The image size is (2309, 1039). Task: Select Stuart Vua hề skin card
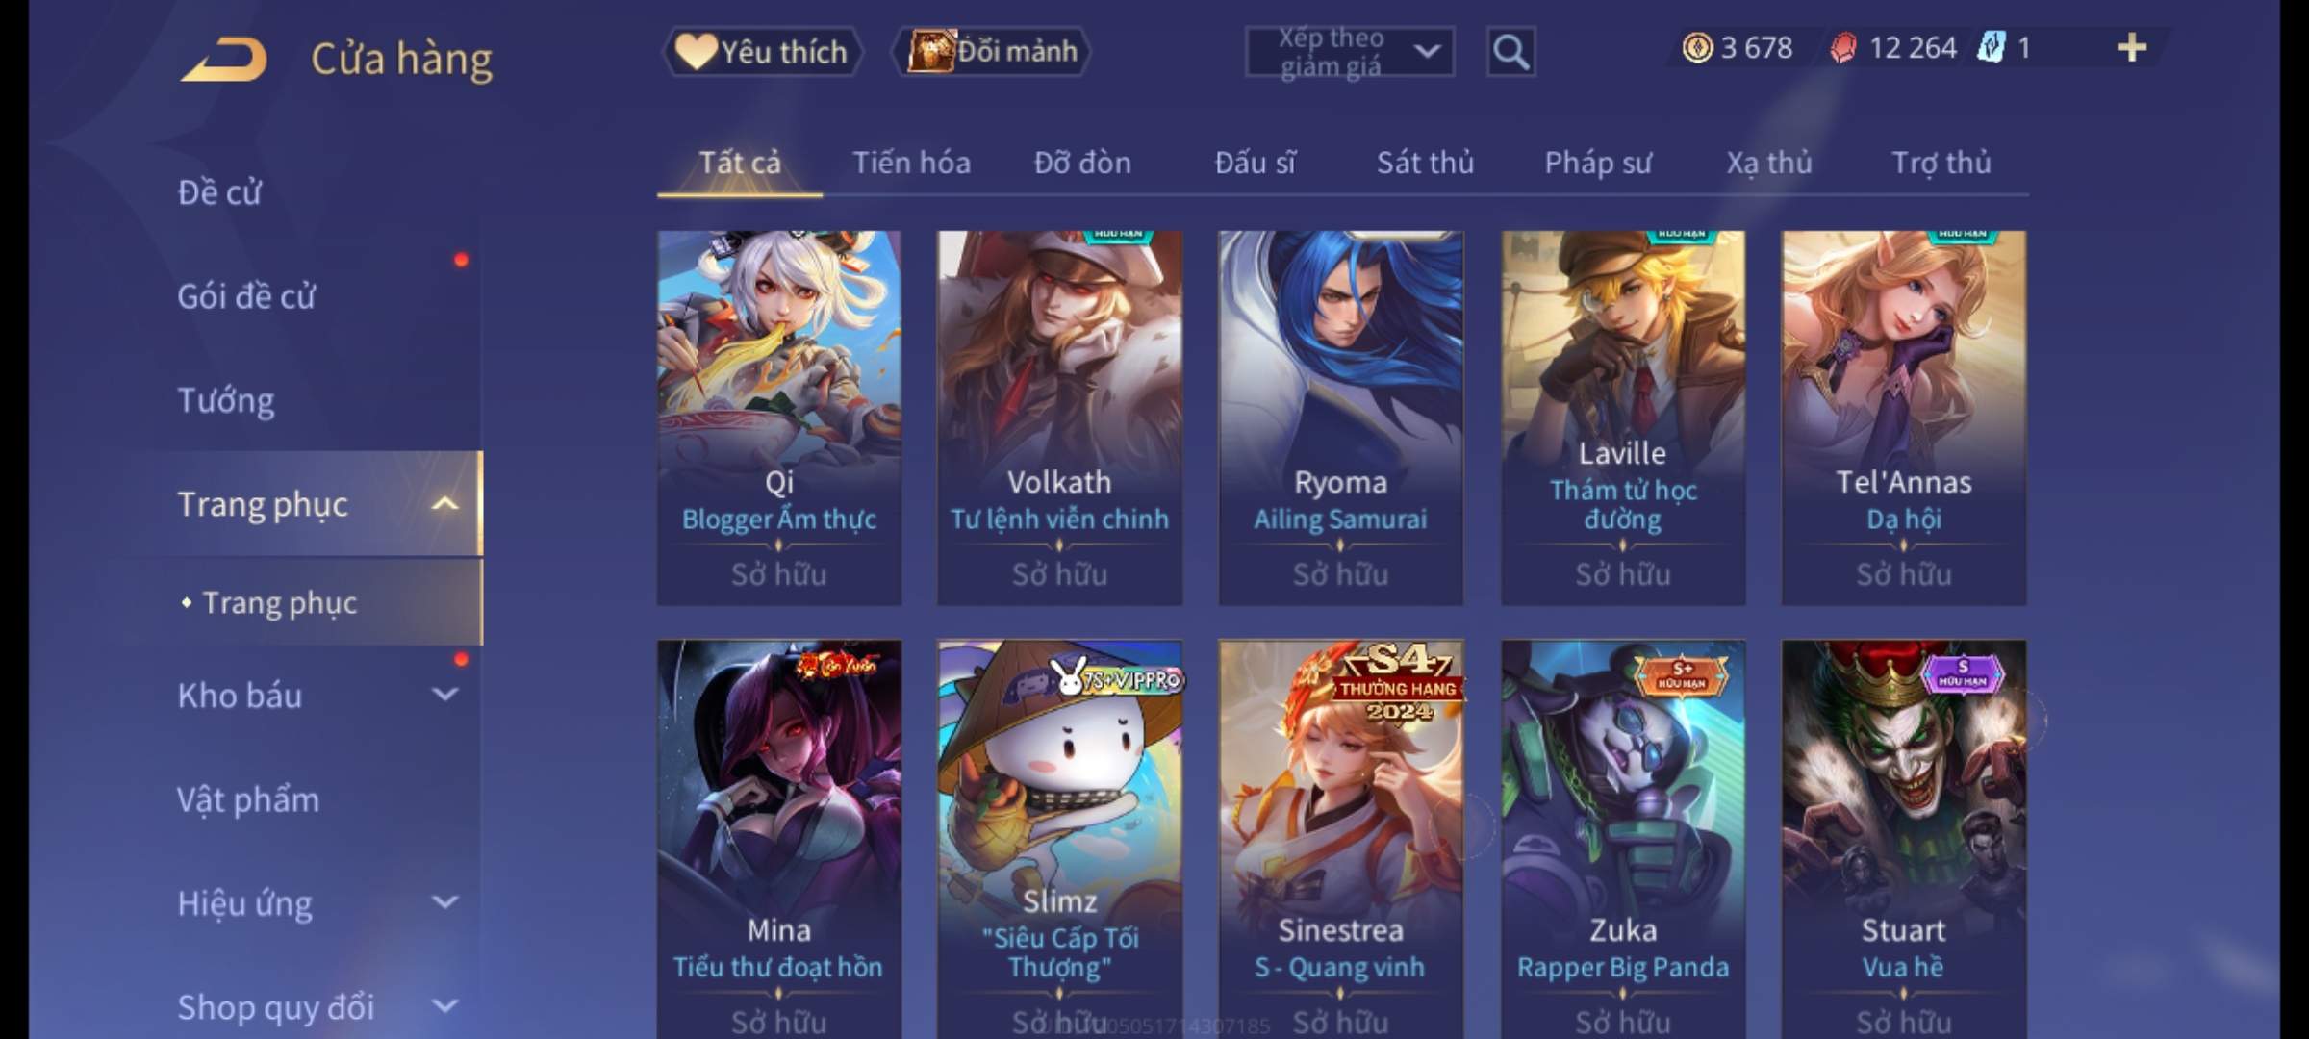point(1903,839)
